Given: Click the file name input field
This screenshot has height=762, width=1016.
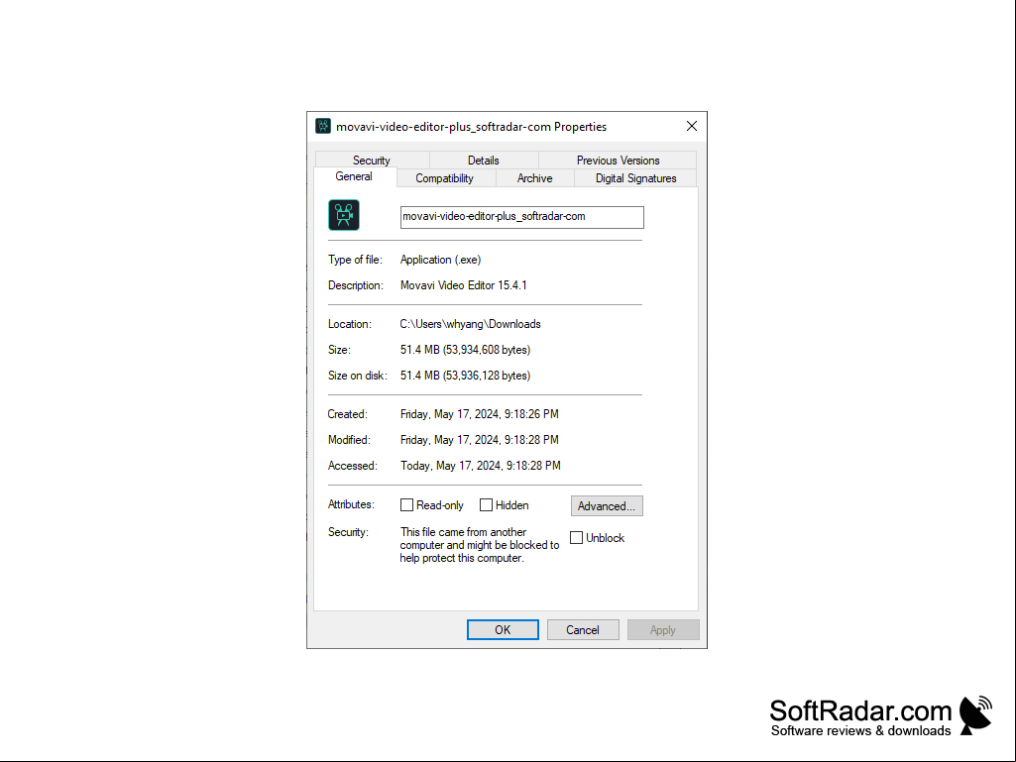Looking at the screenshot, I should point(522,217).
